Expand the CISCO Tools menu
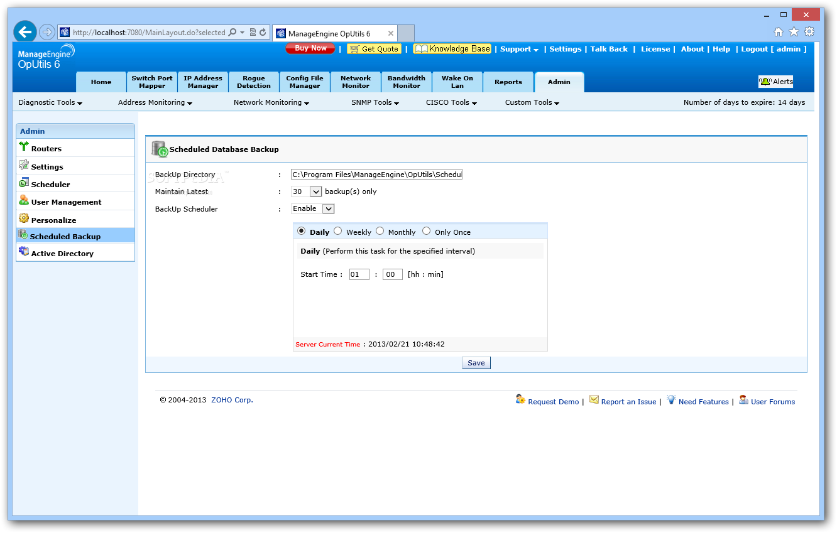 coord(451,102)
